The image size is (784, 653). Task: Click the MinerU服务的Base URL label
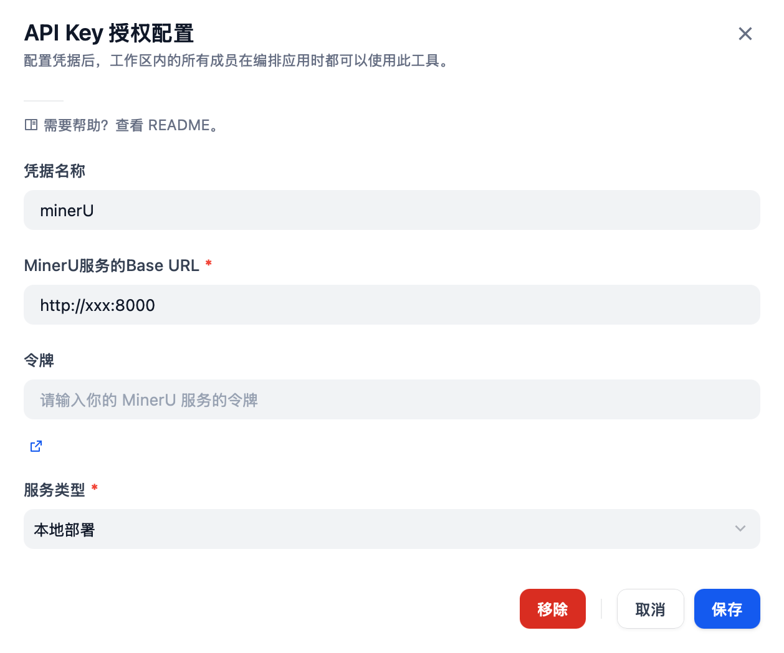(x=112, y=265)
